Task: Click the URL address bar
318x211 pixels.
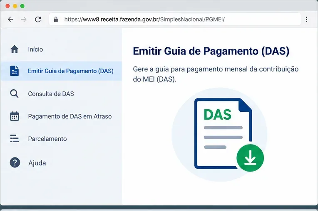Action: pyautogui.click(x=175, y=20)
